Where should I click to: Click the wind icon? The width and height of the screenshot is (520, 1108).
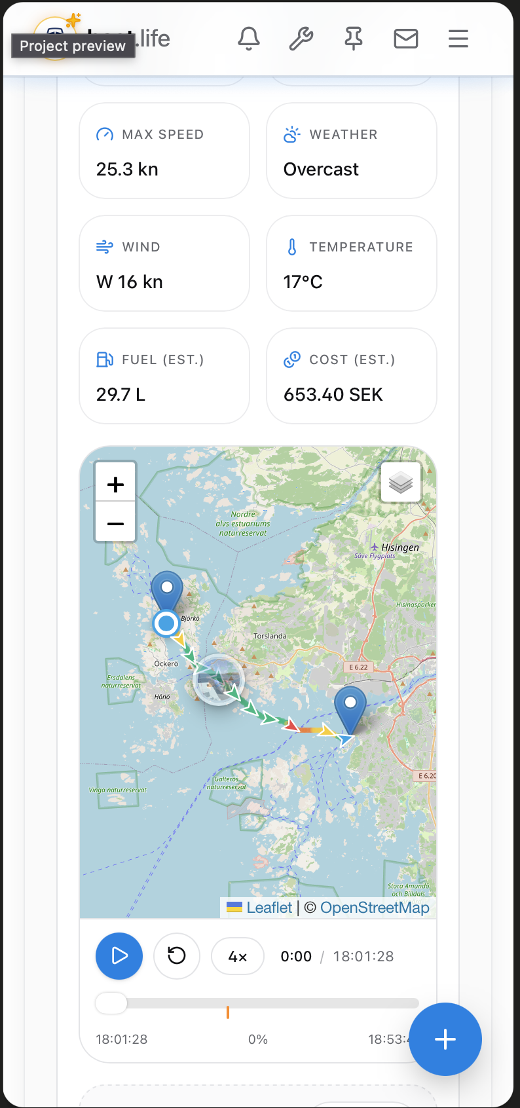105,247
